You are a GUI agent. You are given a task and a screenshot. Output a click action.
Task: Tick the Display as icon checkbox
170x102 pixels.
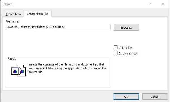(x=116, y=53)
